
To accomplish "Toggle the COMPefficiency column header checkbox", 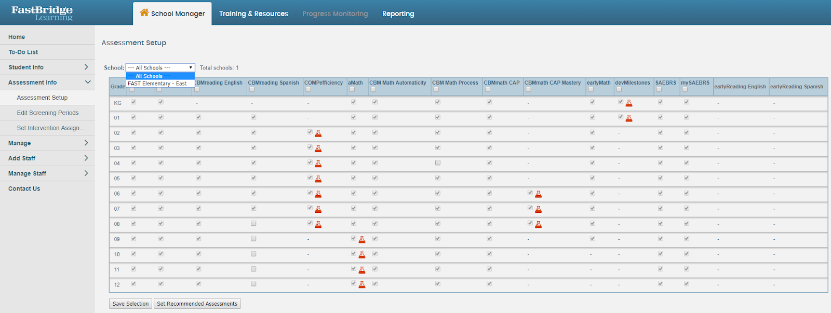I will tap(308, 89).
